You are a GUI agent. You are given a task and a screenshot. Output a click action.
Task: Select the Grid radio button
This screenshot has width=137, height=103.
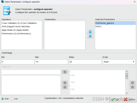point(3,99)
